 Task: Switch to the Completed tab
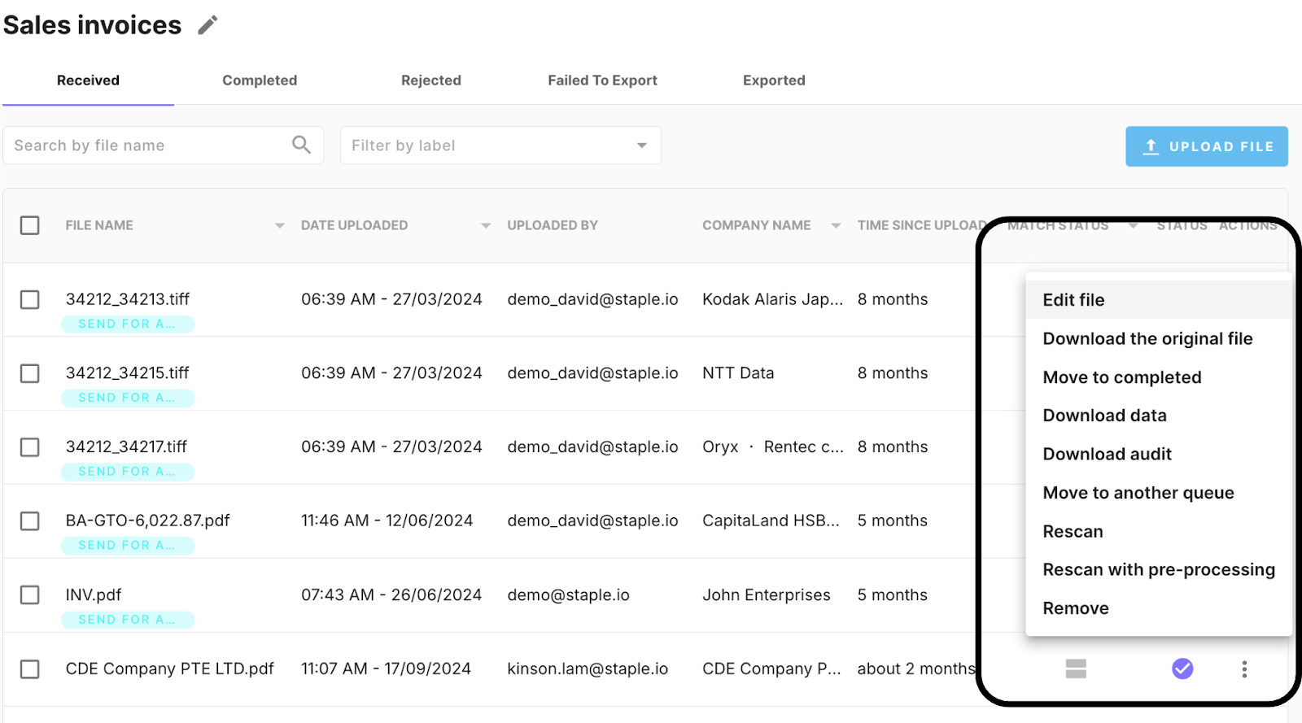pos(260,81)
